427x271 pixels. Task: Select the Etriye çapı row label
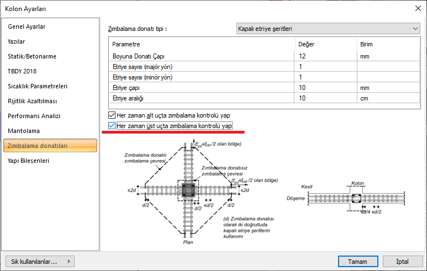coord(126,88)
